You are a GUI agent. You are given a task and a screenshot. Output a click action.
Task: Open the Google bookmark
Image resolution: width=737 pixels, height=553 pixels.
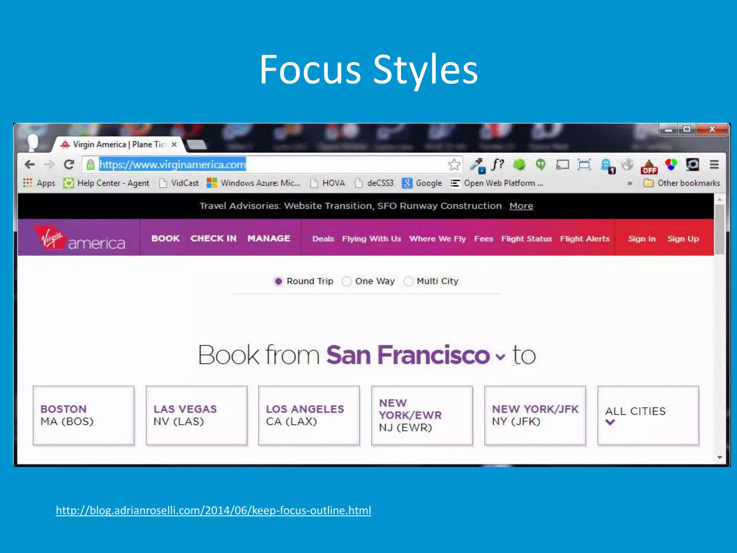point(422,183)
